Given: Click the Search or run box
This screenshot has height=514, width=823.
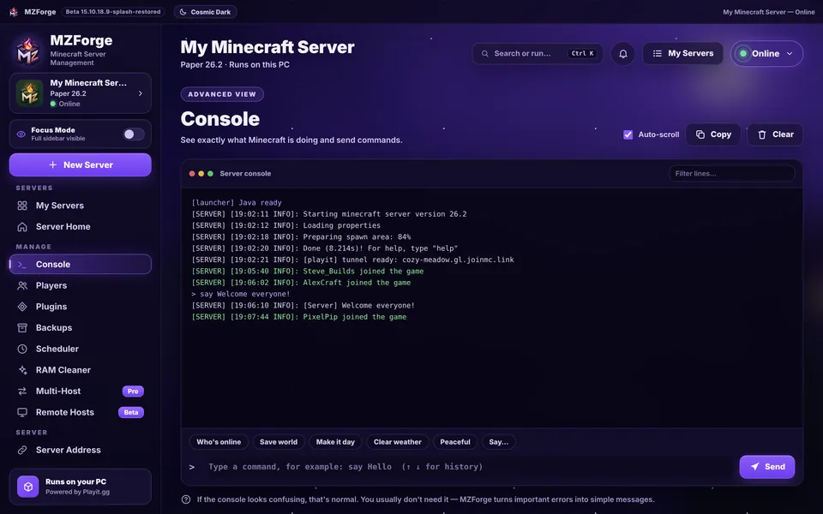Looking at the screenshot, I should tap(538, 53).
